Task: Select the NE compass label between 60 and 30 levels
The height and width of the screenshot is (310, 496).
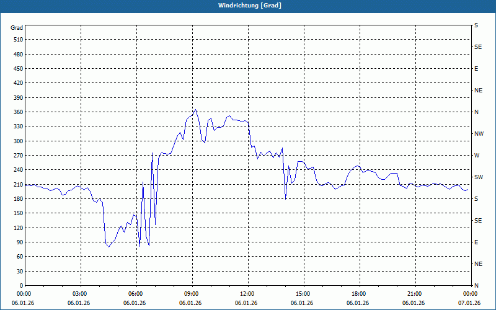Action: (478, 264)
